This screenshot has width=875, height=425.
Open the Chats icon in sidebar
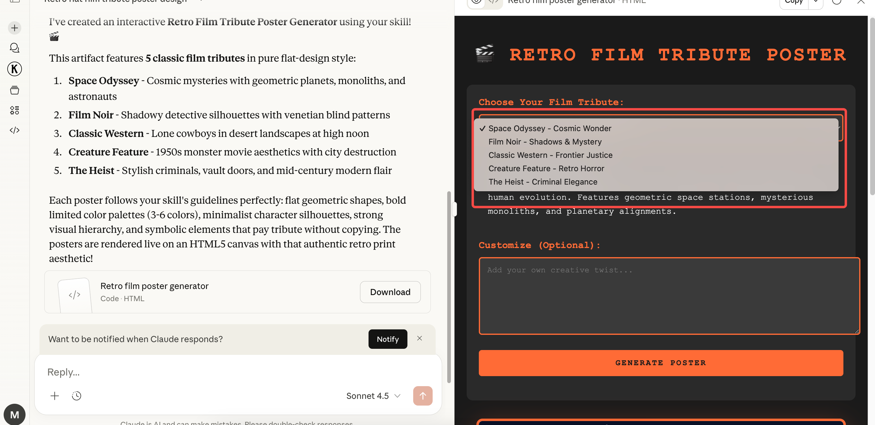click(x=15, y=48)
